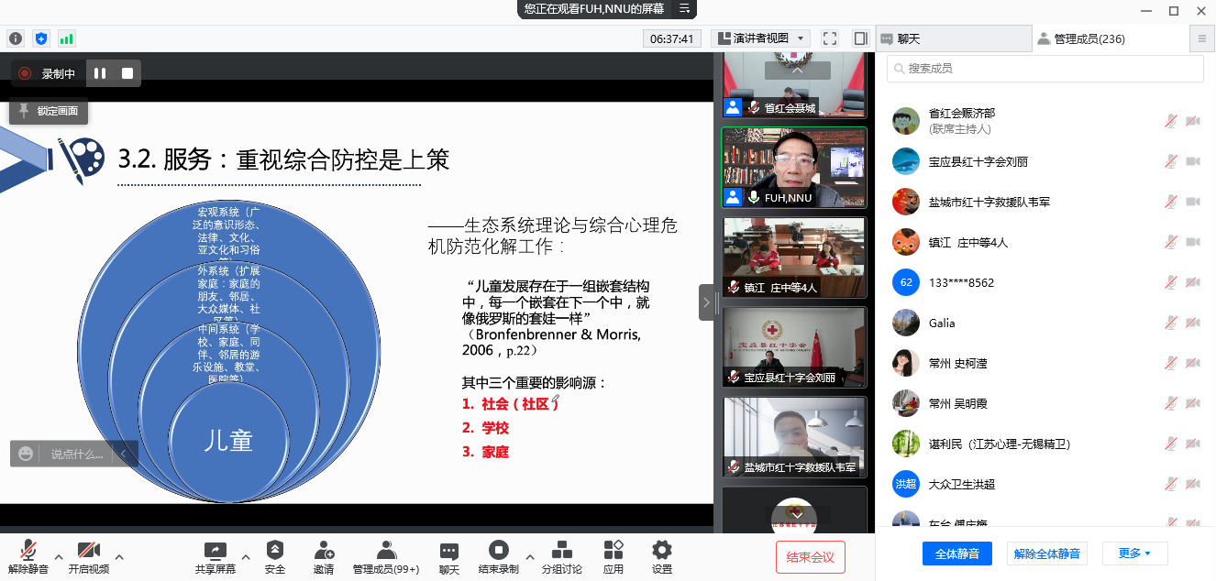Click unmute all button
This screenshot has width=1216, height=581.
tap(1047, 554)
